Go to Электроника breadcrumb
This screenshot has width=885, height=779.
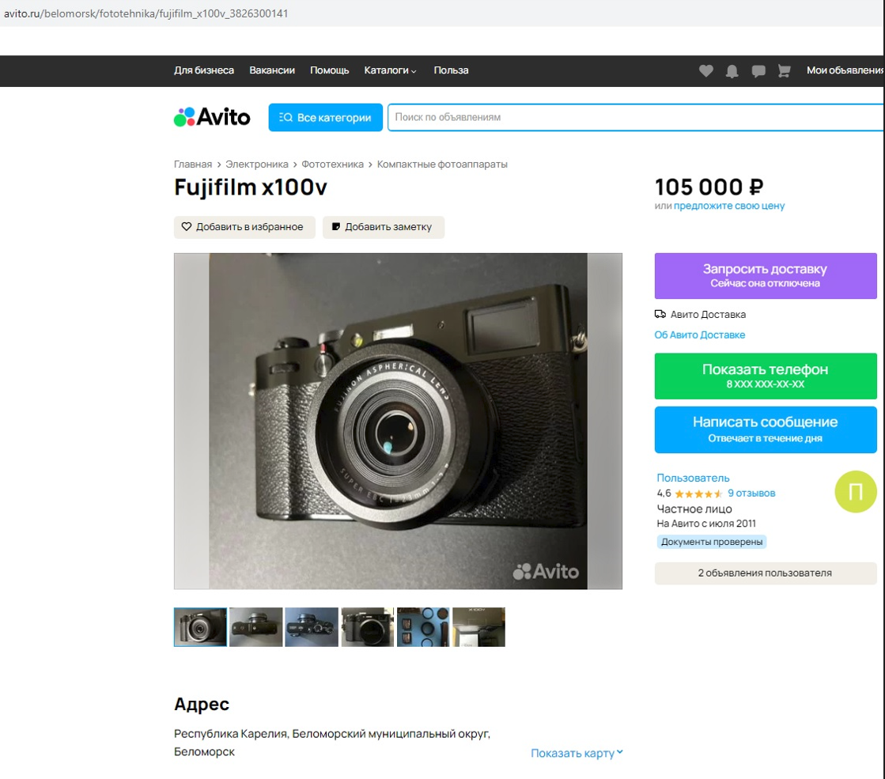click(x=257, y=164)
